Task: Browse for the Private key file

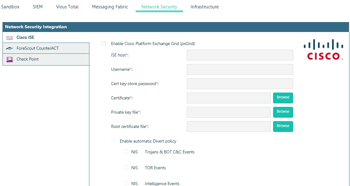Action: click(283, 112)
